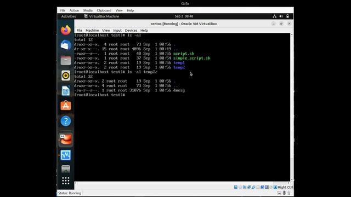Click script.sh in terminal listing
351x197 pixels.
[184, 54]
